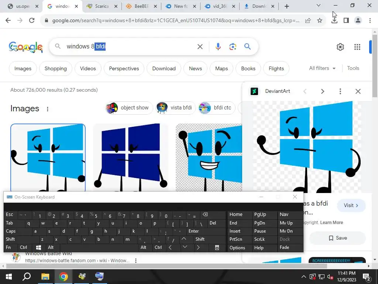Image resolution: width=378 pixels, height=284 pixels.
Task: Open the Chrome profile avatar
Action: [x=358, y=21]
